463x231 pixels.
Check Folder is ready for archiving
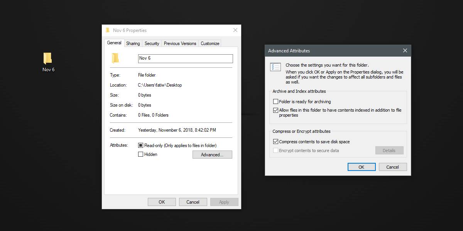point(275,102)
